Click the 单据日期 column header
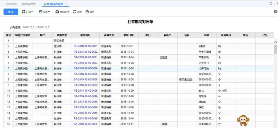278x128 pixels. coord(128,35)
